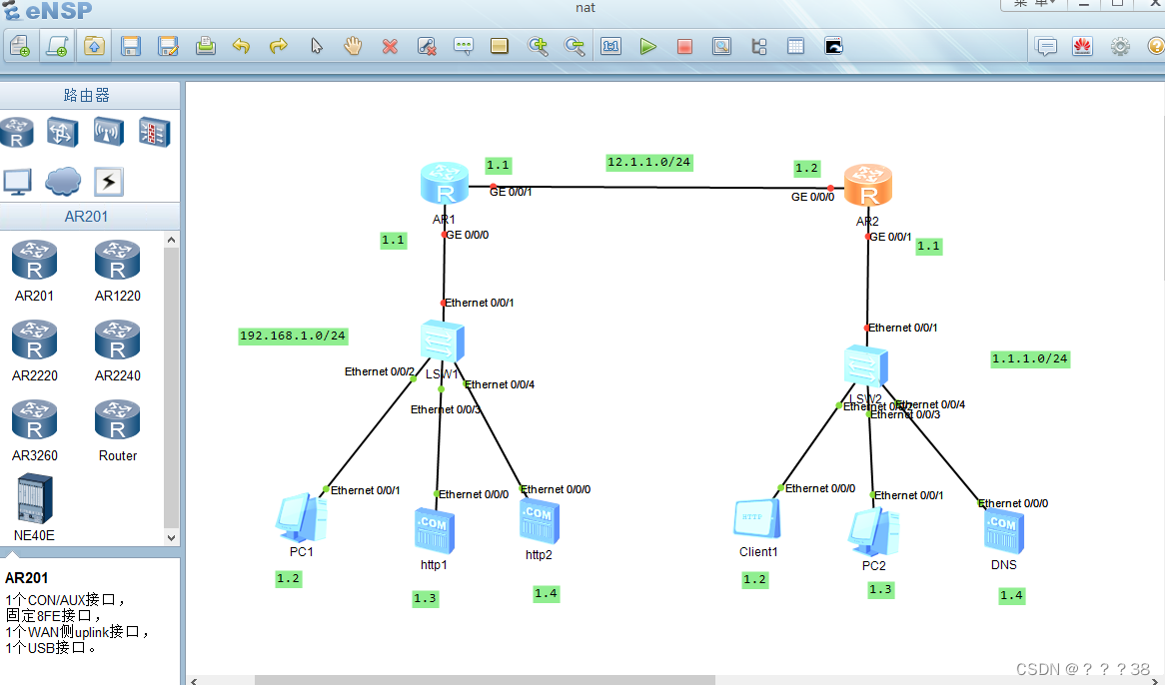The height and width of the screenshot is (685, 1165).
Task: Choose the AR2240 router model
Action: pyautogui.click(x=117, y=351)
